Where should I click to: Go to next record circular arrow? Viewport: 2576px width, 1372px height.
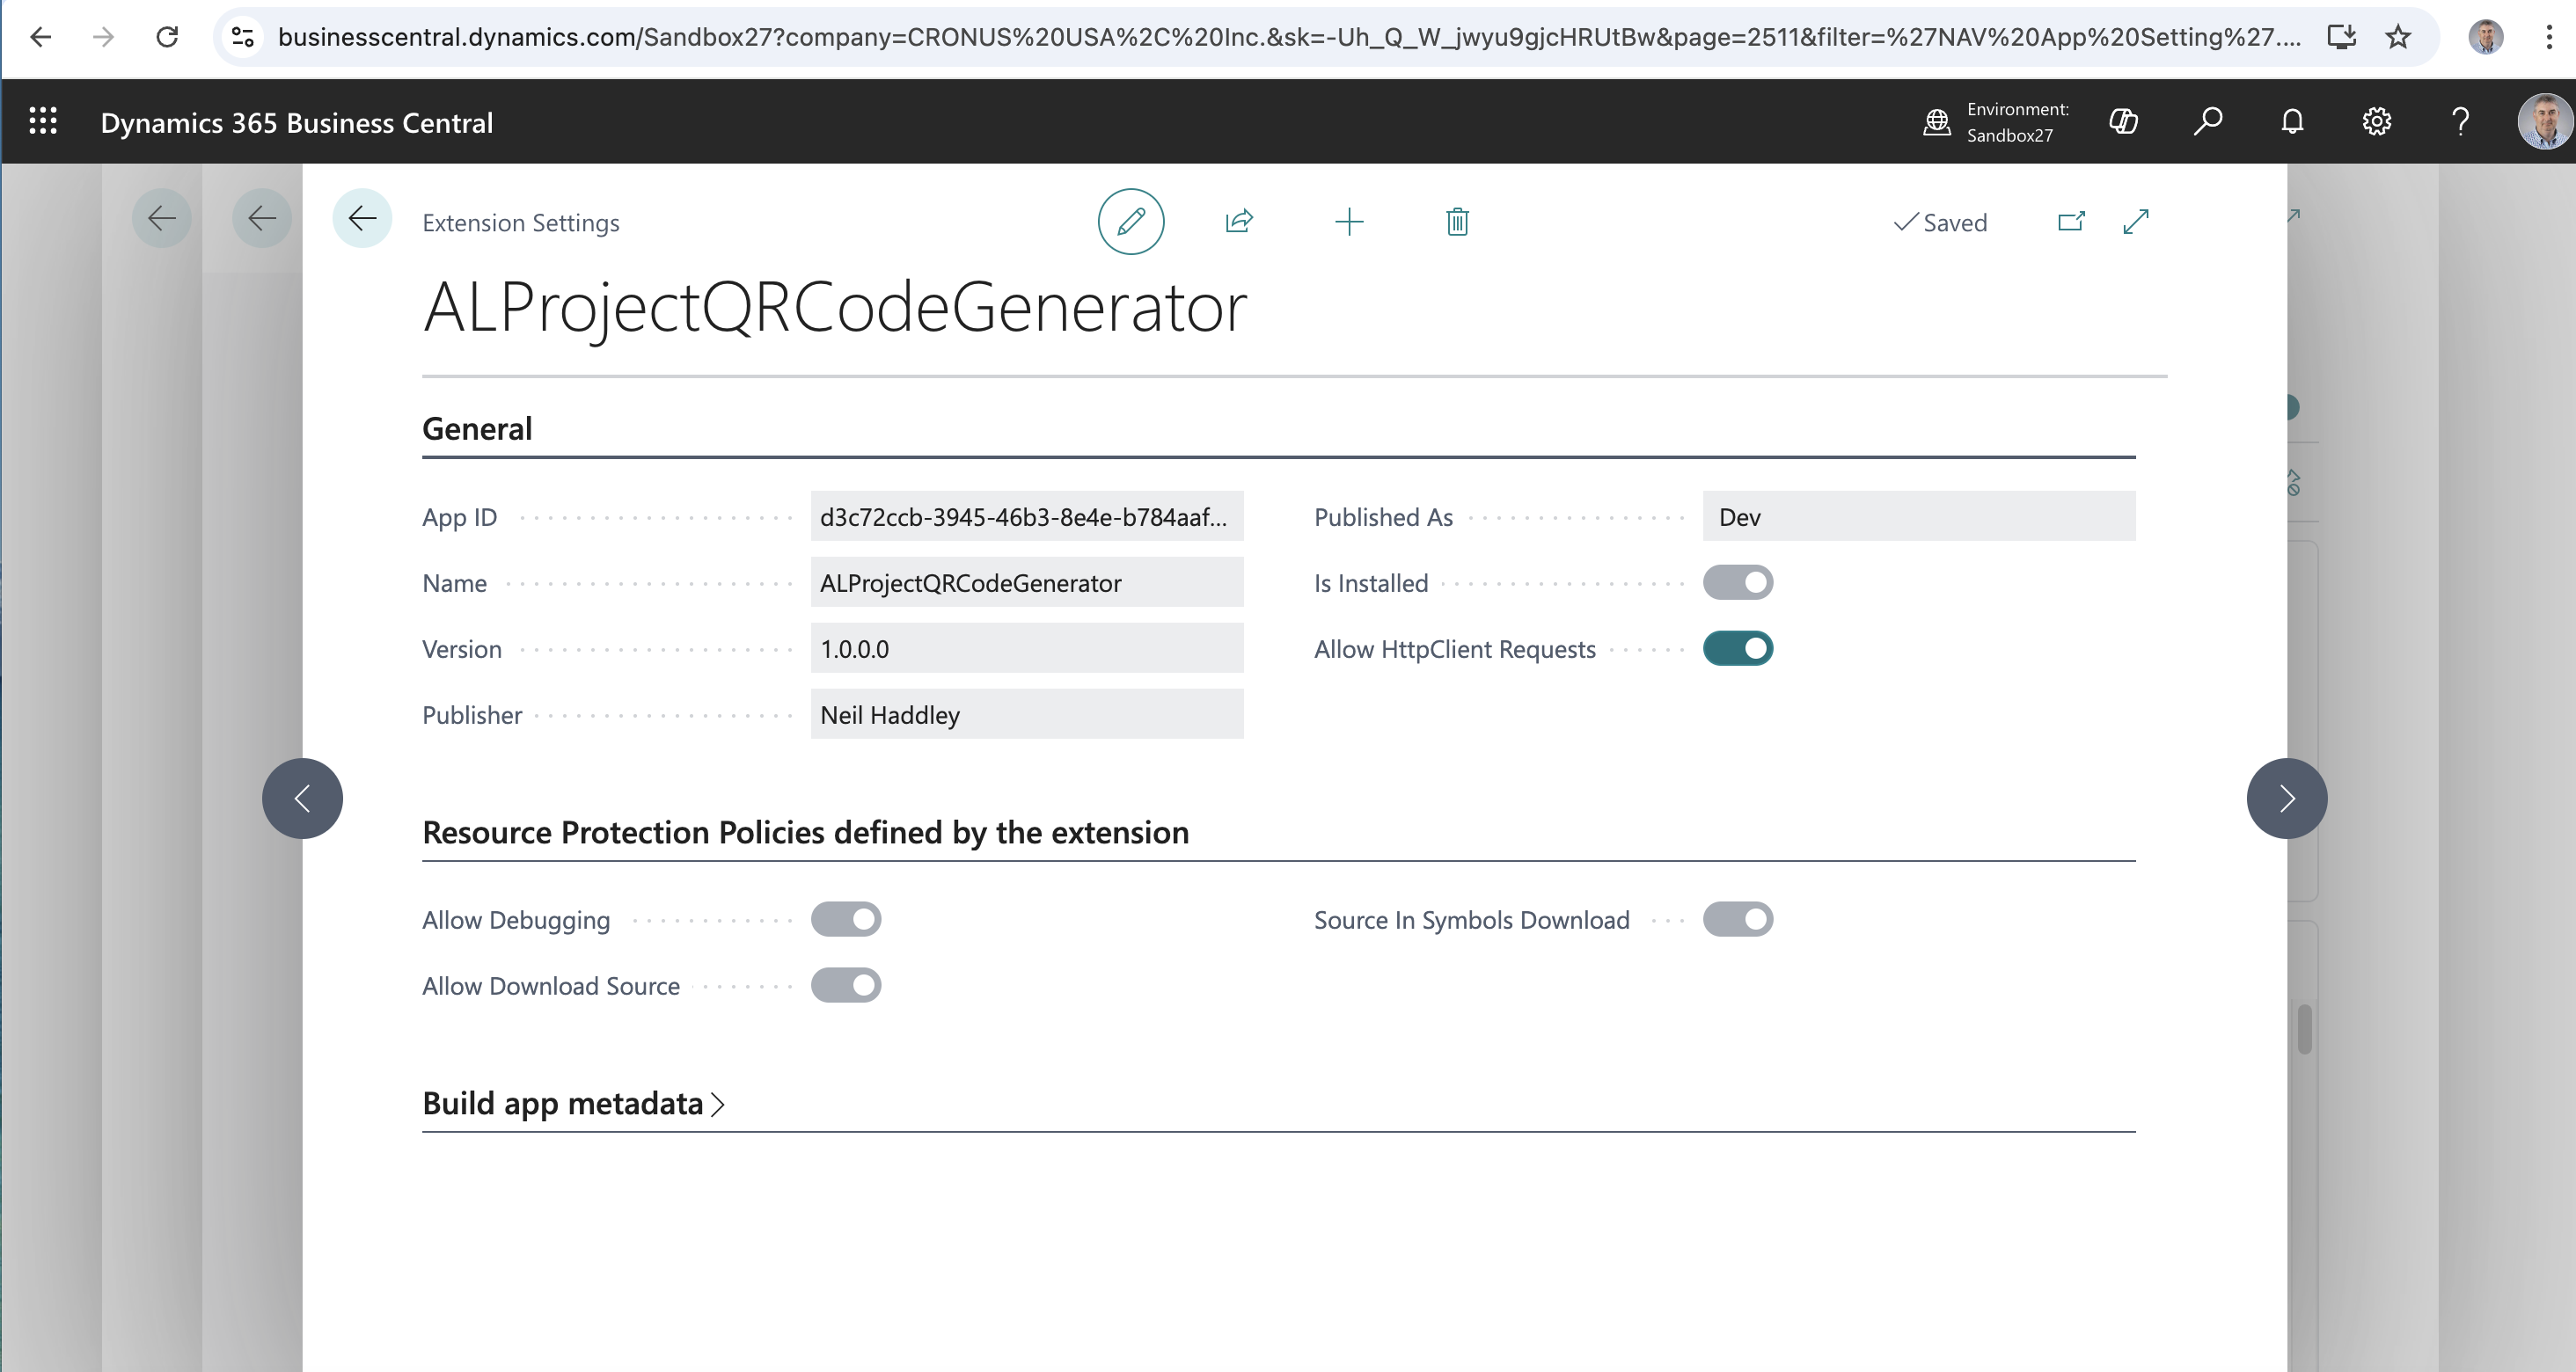point(2286,798)
